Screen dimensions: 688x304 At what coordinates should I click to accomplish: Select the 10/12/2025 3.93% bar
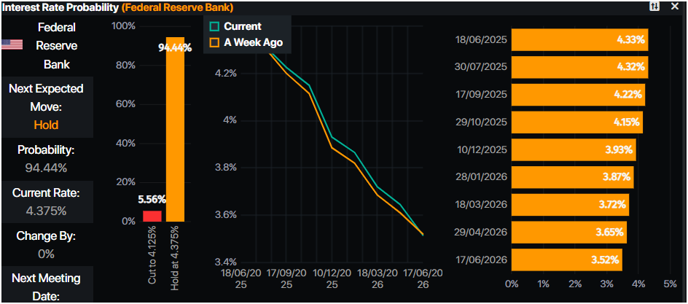point(573,149)
